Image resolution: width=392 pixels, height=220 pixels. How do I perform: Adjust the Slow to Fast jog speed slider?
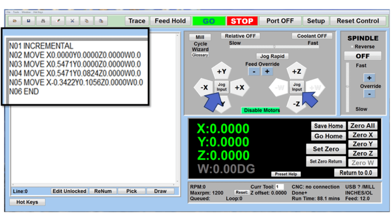pyautogui.click(x=274, y=47)
